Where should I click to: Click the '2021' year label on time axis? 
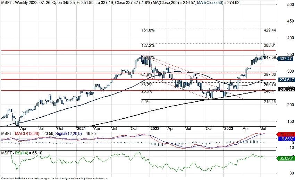pos(81,129)
